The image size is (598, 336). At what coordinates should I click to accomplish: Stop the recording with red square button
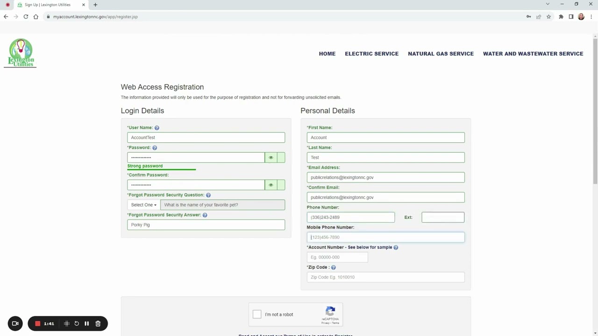pyautogui.click(x=38, y=323)
